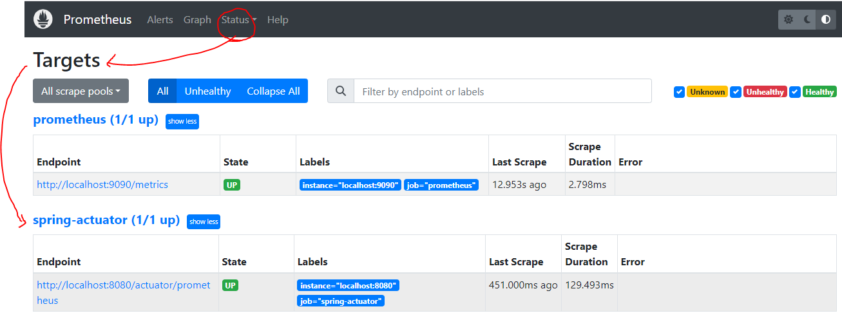
Task: Click the Healthy green filter badge
Action: [819, 92]
